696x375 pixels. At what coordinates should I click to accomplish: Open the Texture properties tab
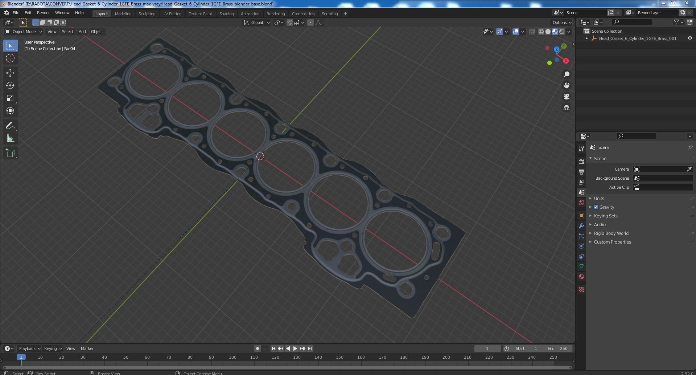[x=581, y=290]
